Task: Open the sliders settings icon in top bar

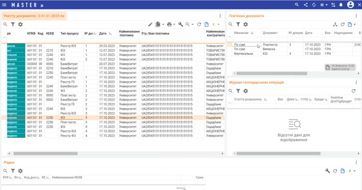Action: (x=333, y=5)
